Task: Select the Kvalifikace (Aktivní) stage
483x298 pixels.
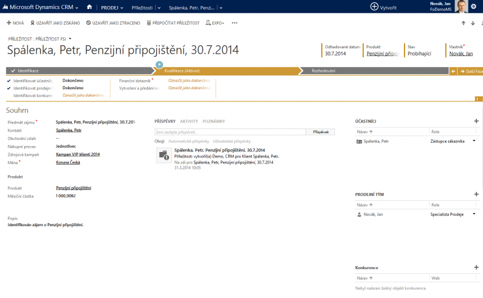Action: (x=226, y=71)
